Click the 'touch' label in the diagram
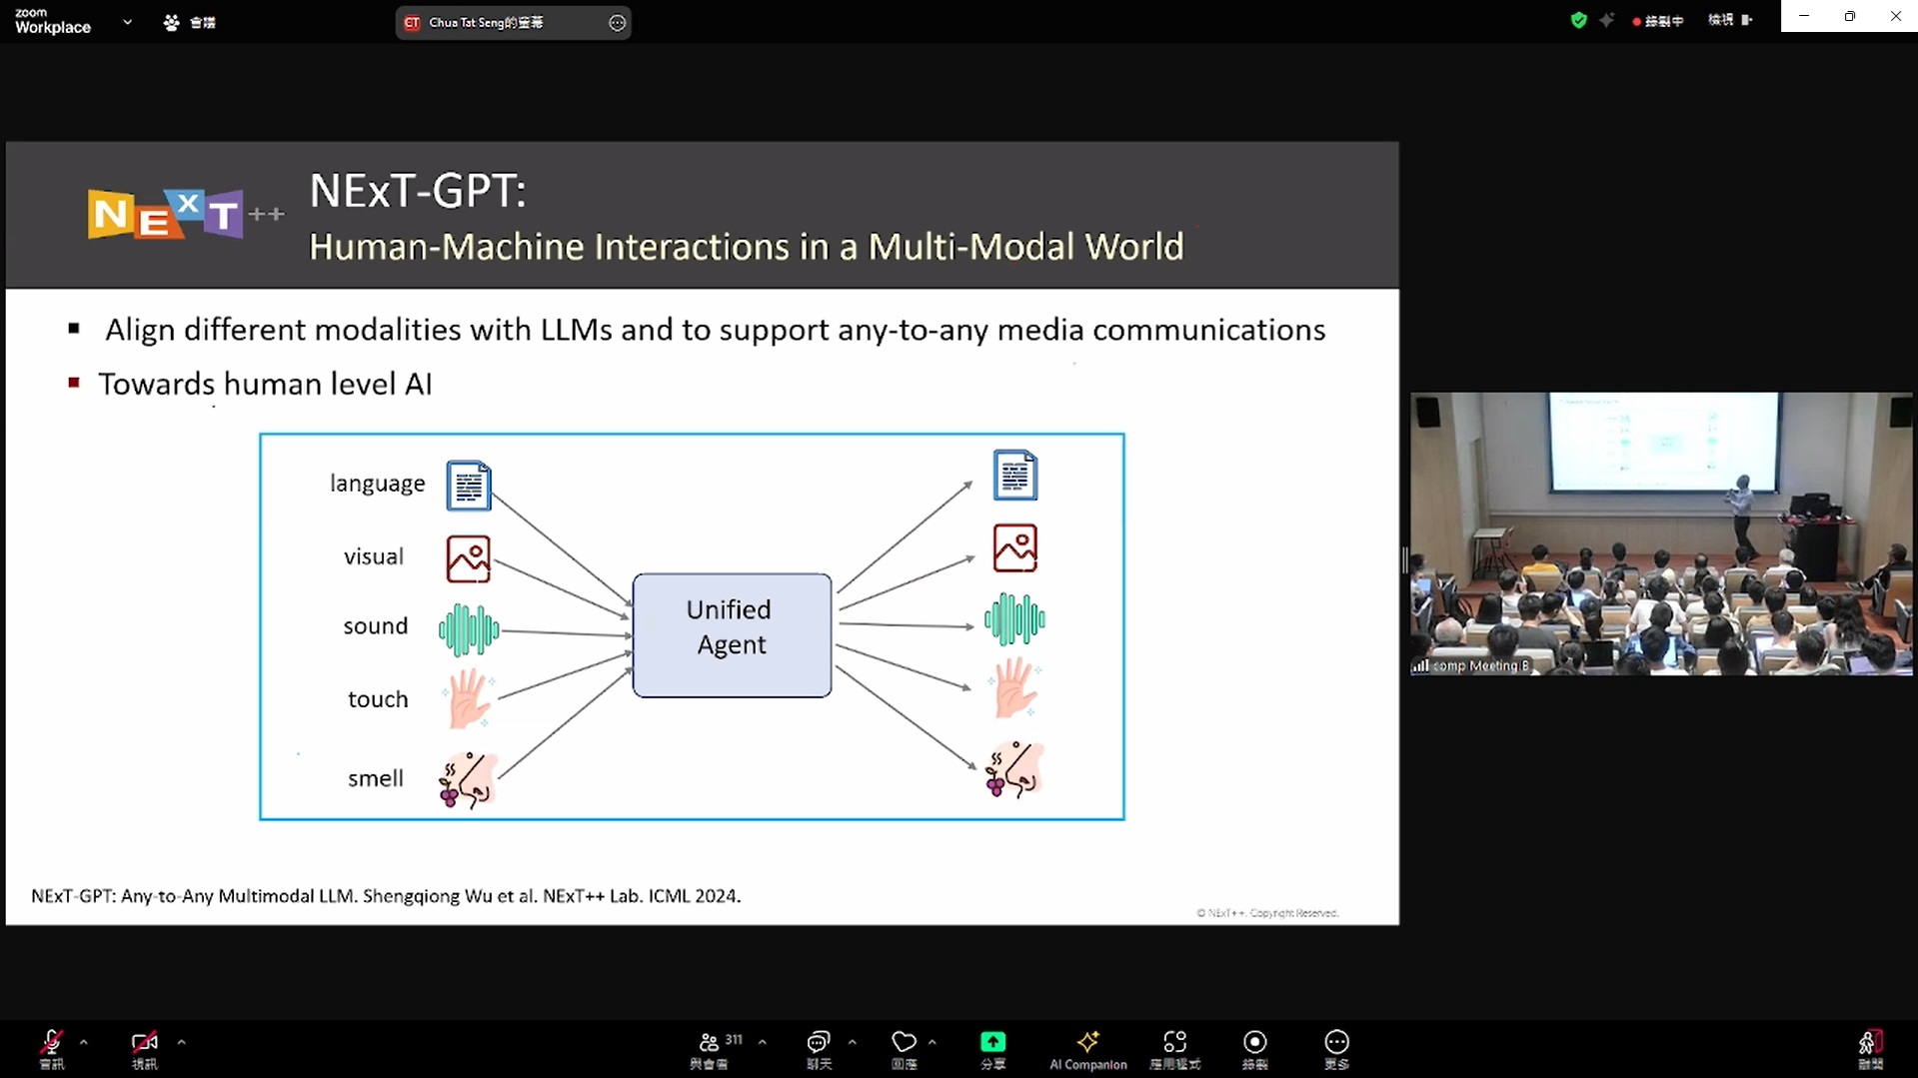The width and height of the screenshot is (1918, 1078). pyautogui.click(x=378, y=699)
